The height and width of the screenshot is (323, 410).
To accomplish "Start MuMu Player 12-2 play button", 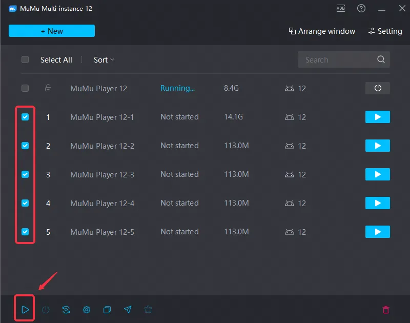I will pyautogui.click(x=377, y=146).
